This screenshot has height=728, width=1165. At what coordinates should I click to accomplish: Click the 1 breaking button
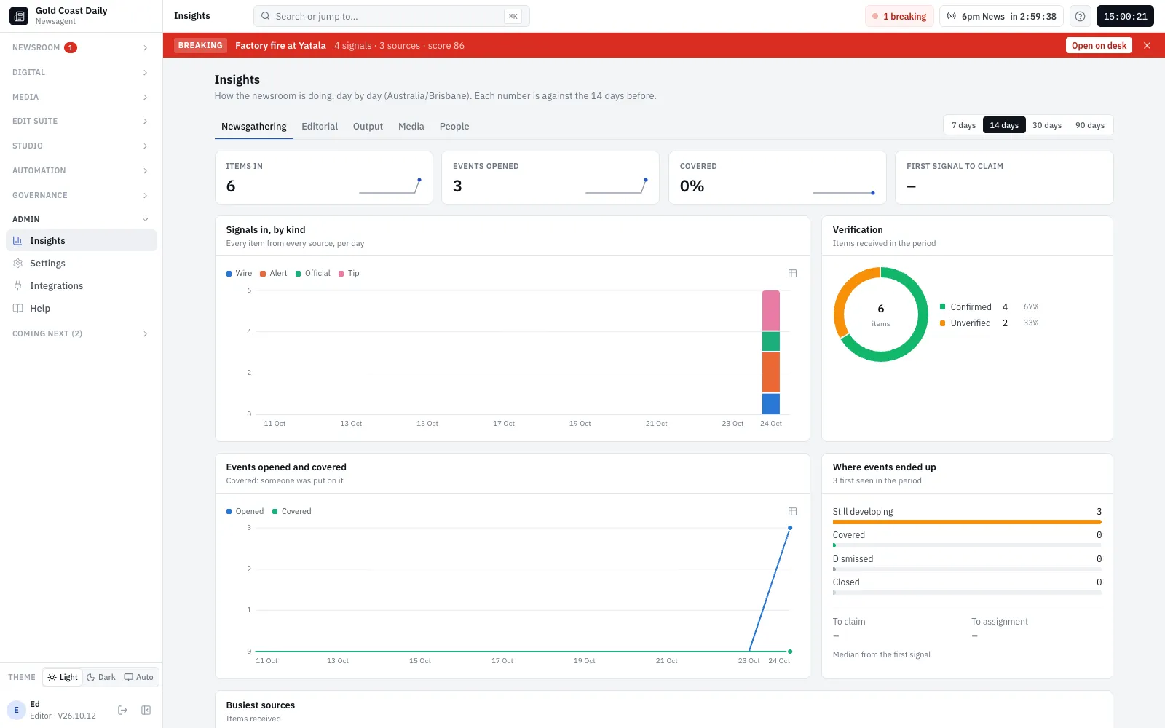(899, 16)
